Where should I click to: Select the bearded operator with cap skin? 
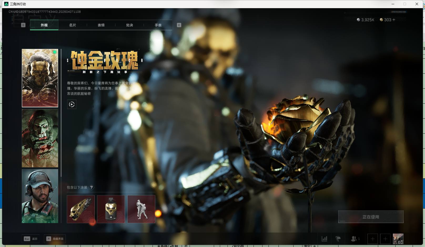pyautogui.click(x=40, y=196)
